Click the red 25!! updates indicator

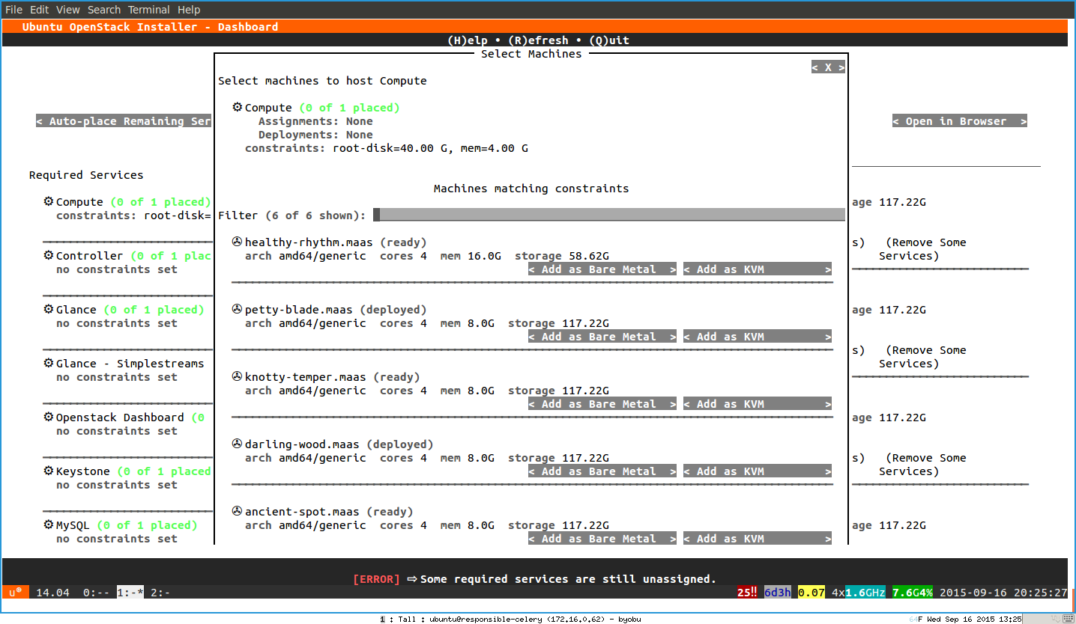coord(747,593)
